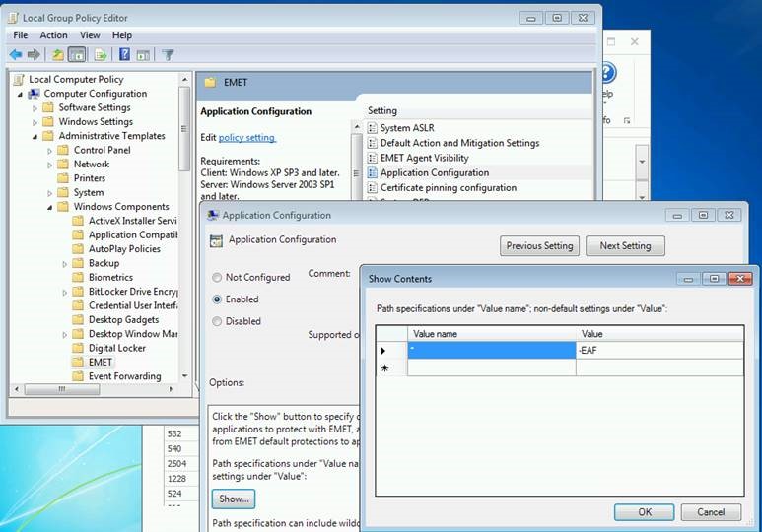The image size is (762, 532).
Task: Click the Filter funnel toolbar icon
Action: [x=168, y=55]
